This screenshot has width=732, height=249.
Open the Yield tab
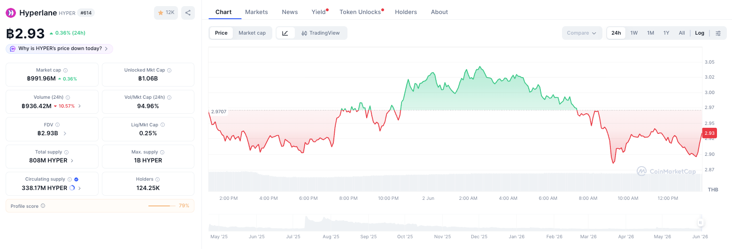click(x=319, y=12)
